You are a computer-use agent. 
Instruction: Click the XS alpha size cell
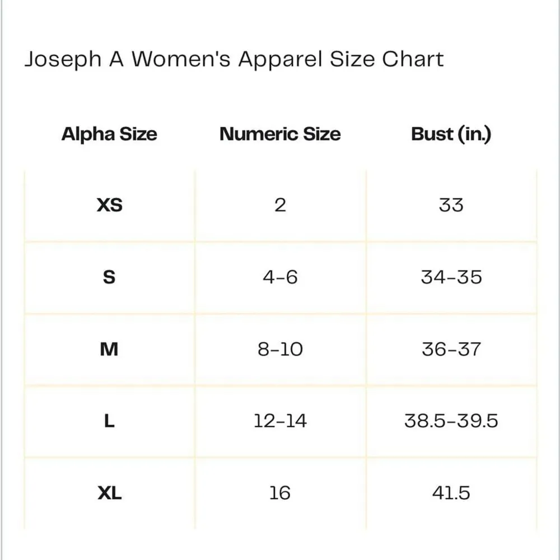(x=109, y=205)
